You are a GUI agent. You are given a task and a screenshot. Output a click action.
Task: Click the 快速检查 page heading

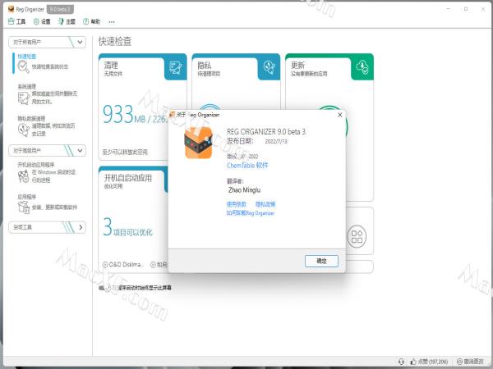pos(115,41)
